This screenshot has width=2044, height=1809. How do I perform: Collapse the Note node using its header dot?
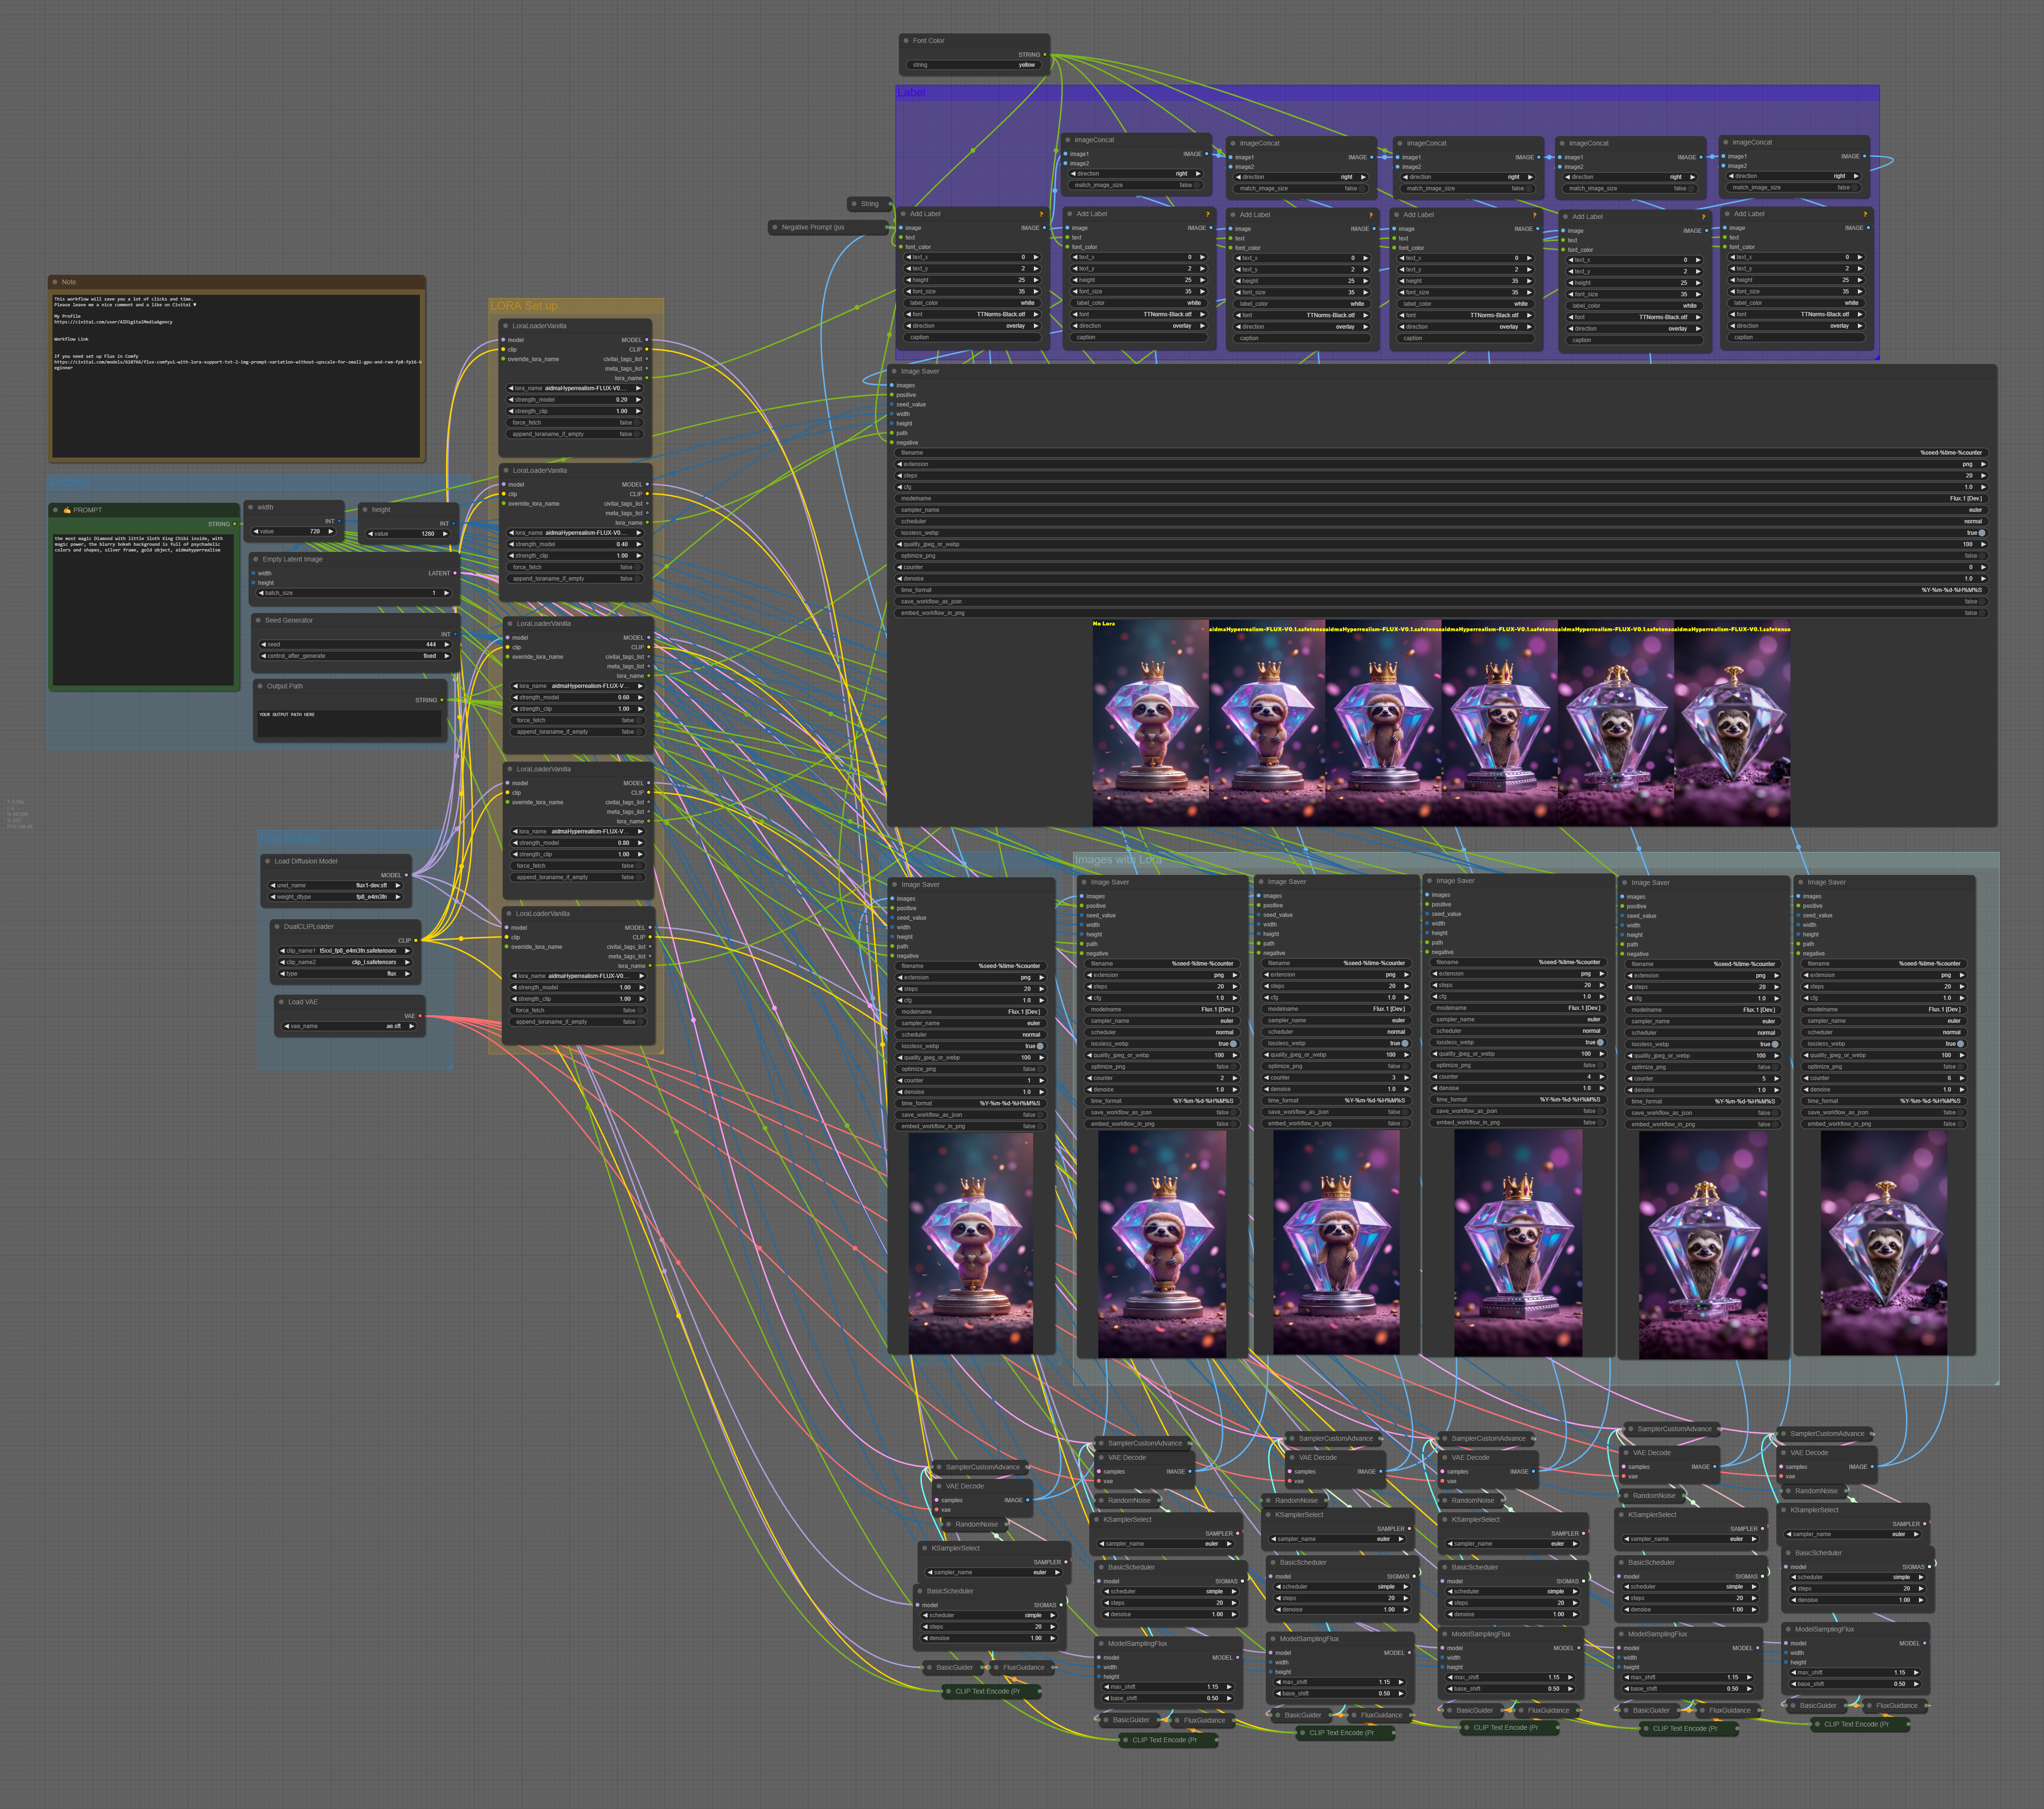click(x=54, y=282)
